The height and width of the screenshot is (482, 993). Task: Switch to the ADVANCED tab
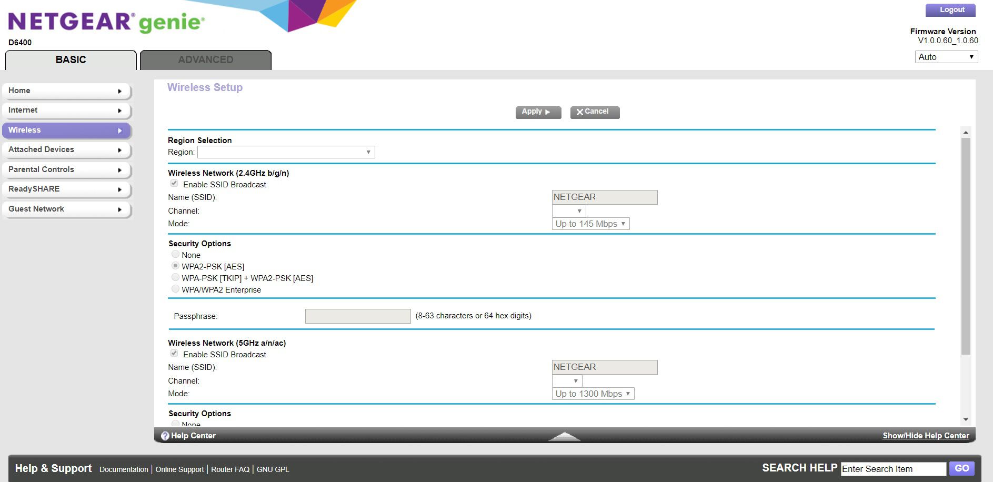pos(206,60)
